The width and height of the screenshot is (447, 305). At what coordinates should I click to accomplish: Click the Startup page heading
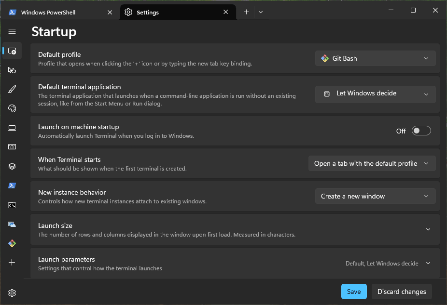tap(54, 32)
